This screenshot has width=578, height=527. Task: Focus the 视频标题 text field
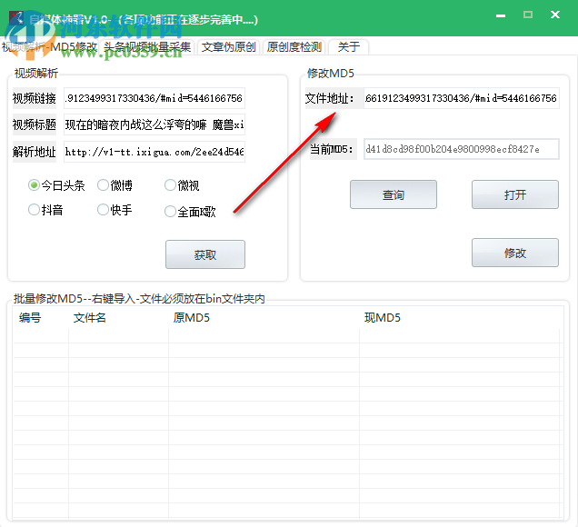(154, 124)
